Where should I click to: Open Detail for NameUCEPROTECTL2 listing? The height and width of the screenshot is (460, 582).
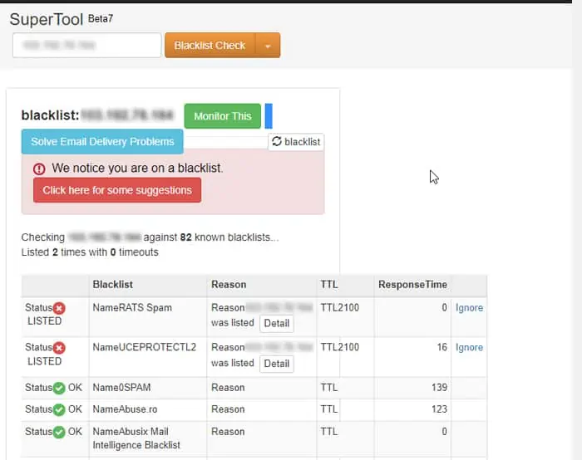pyautogui.click(x=277, y=364)
